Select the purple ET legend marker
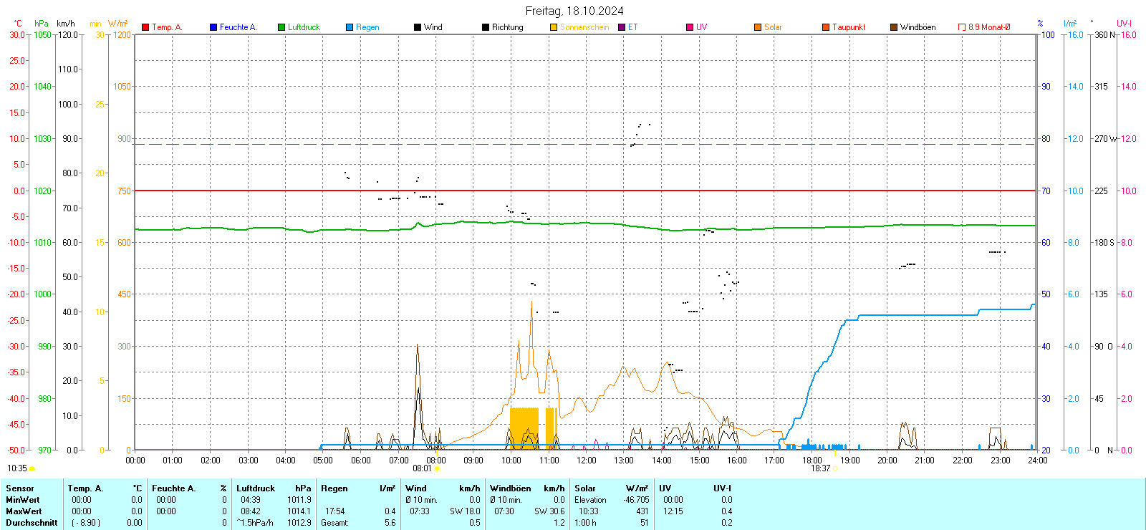1146x530 pixels. coord(622,27)
